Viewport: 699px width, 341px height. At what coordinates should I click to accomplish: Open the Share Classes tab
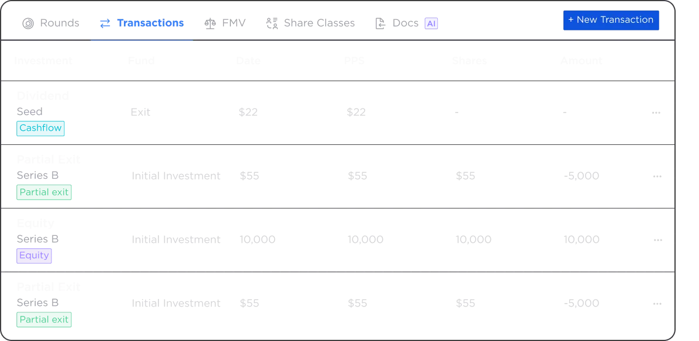310,23
